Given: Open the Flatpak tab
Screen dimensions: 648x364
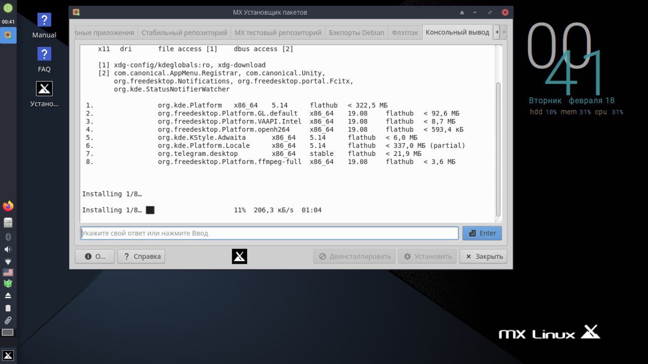Looking at the screenshot, I should (405, 32).
